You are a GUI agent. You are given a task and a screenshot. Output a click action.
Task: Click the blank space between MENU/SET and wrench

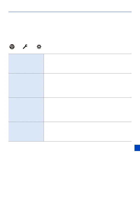pyautogui.click(x=18, y=47)
